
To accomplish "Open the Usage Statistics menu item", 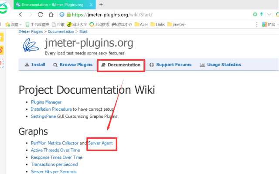I will [220, 65].
